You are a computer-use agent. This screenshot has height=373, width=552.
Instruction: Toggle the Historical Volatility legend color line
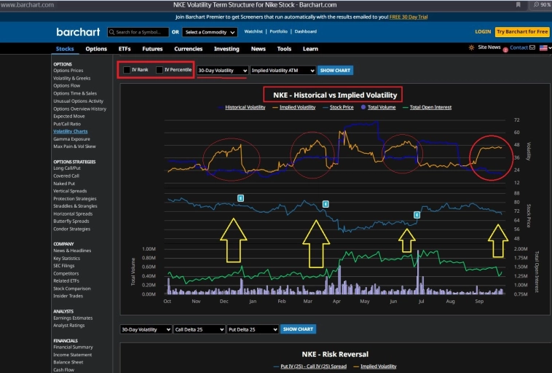click(x=221, y=107)
